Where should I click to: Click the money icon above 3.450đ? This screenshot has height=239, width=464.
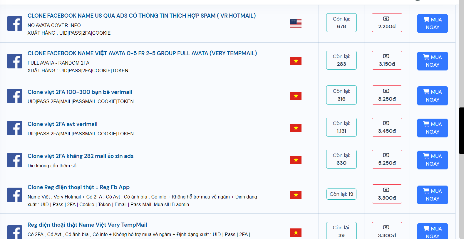pos(386,123)
